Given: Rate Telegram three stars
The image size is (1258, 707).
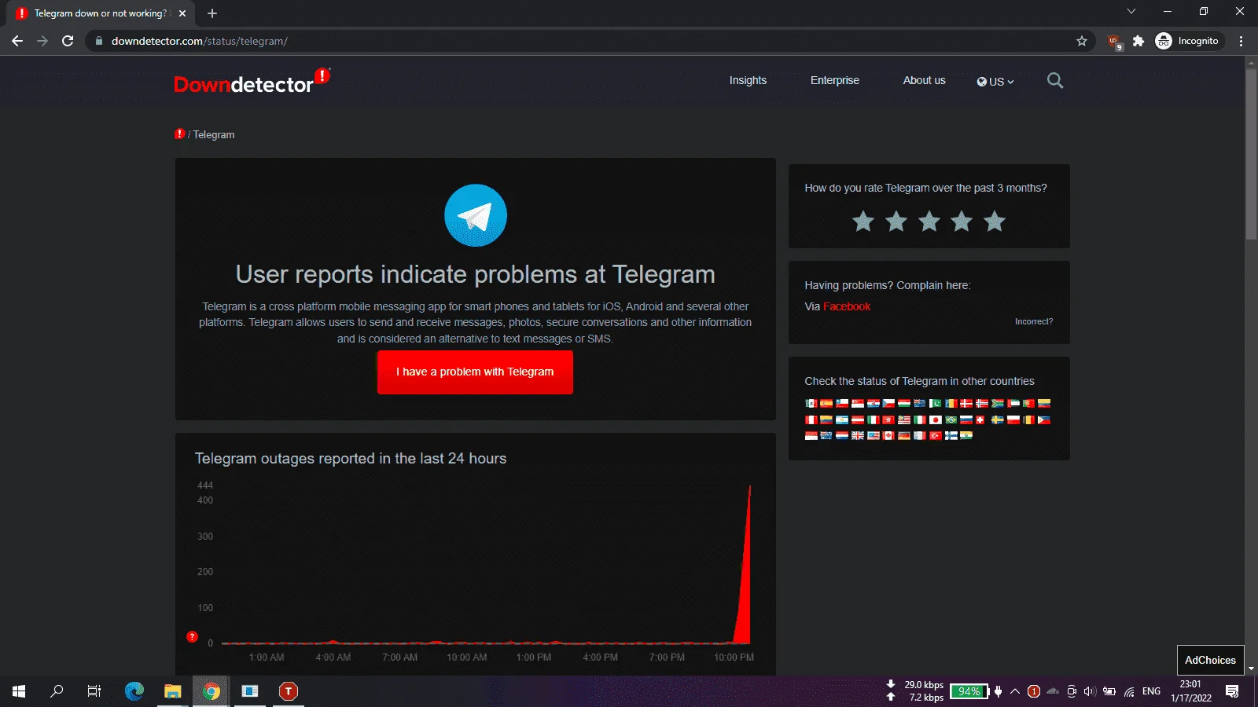Looking at the screenshot, I should click(929, 222).
